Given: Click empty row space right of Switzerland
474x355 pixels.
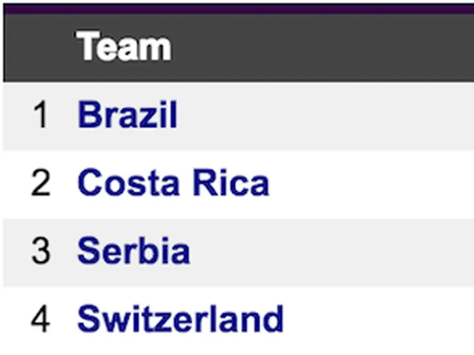Looking at the screenshot, I should point(382,319).
